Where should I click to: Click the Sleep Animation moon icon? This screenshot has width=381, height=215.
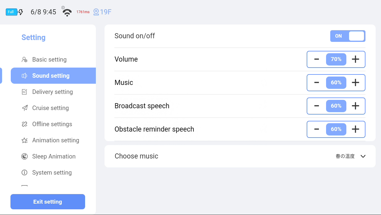click(x=24, y=156)
